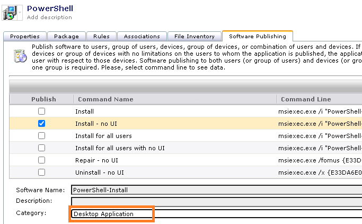
Task: Tick Install for all users with no UI
Action: (41, 148)
